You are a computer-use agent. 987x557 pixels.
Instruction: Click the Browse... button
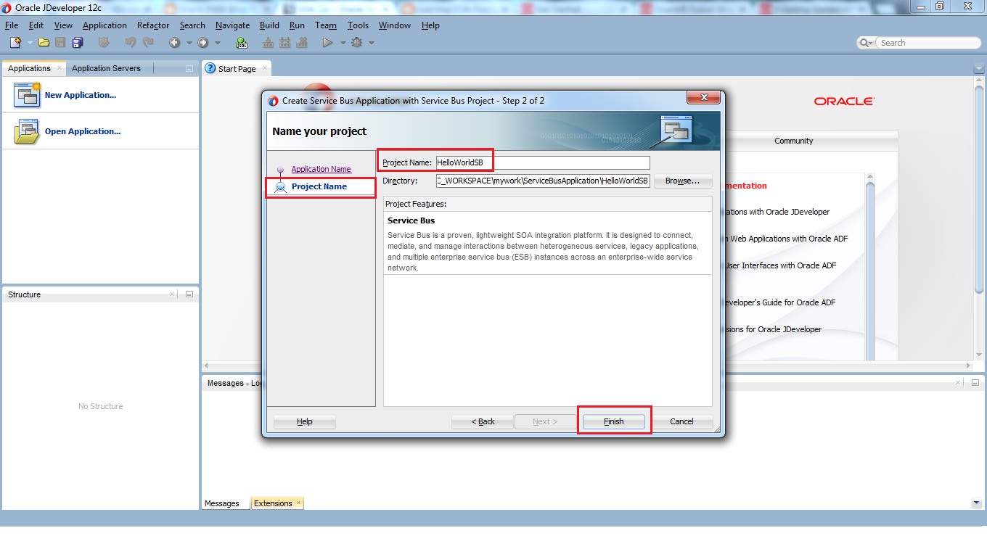(682, 181)
